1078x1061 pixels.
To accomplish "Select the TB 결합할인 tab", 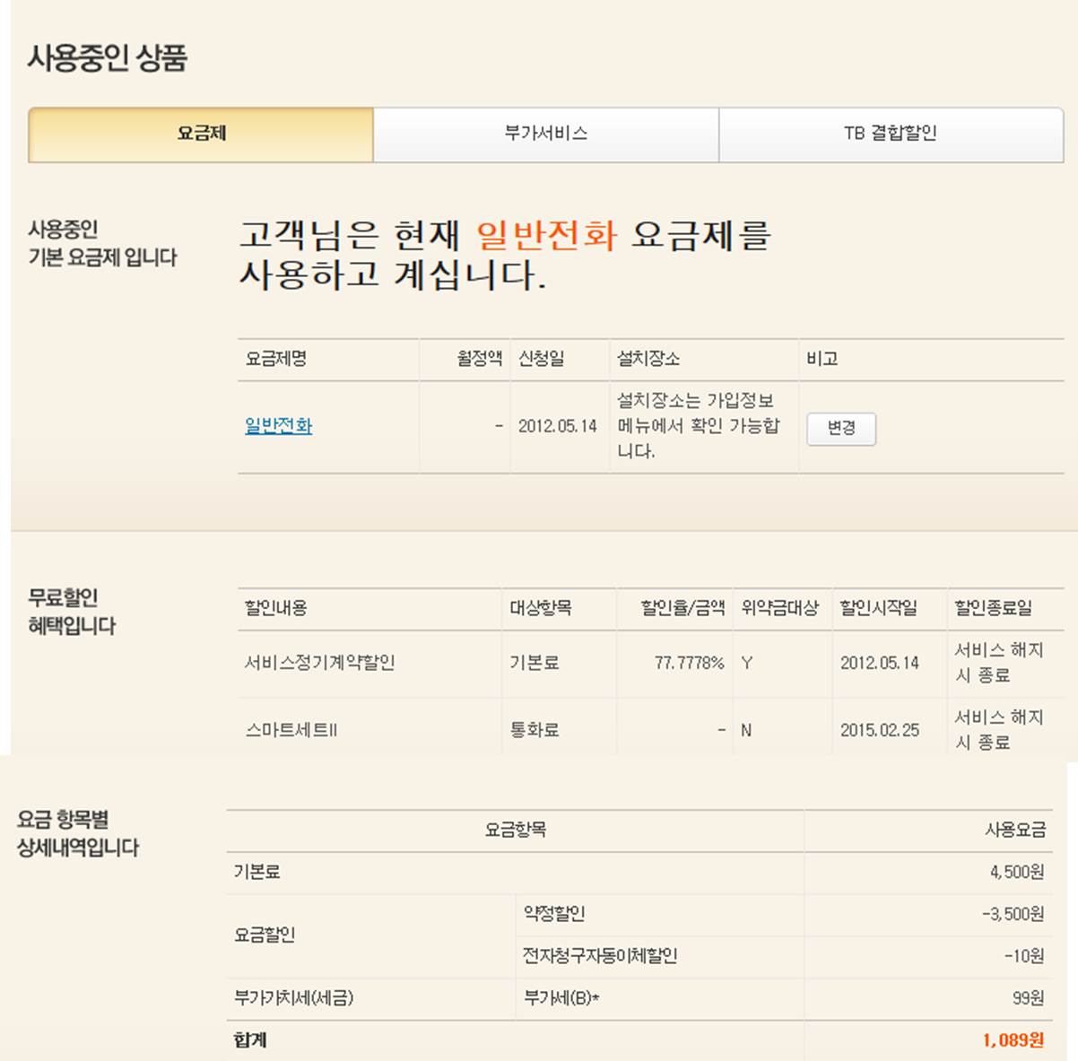I will tap(891, 135).
